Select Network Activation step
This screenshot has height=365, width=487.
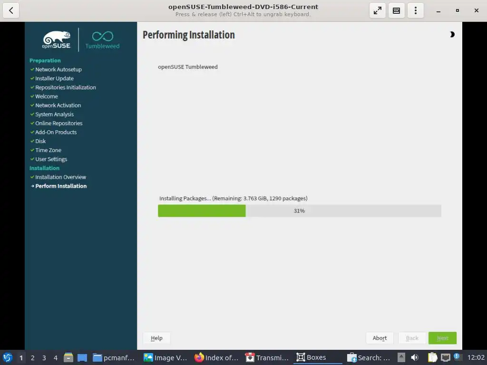(58, 106)
